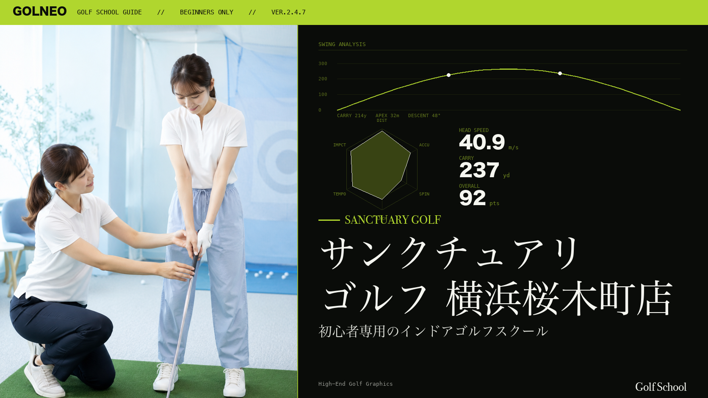This screenshot has width=708, height=398.
Task: Click the 40.9 head speed value
Action: click(482, 142)
